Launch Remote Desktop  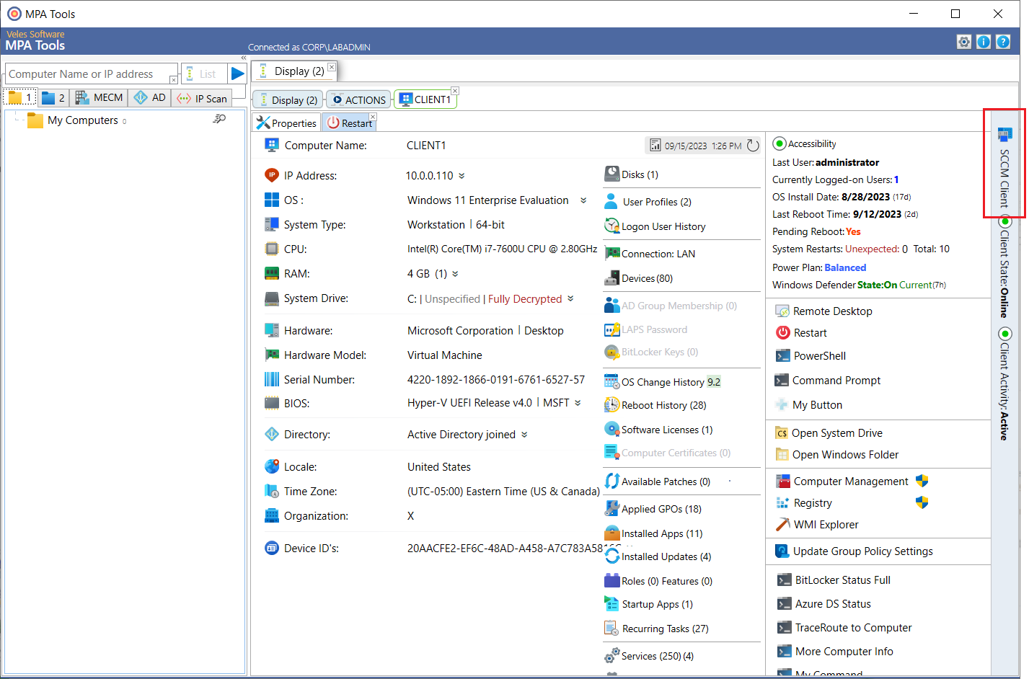point(823,311)
